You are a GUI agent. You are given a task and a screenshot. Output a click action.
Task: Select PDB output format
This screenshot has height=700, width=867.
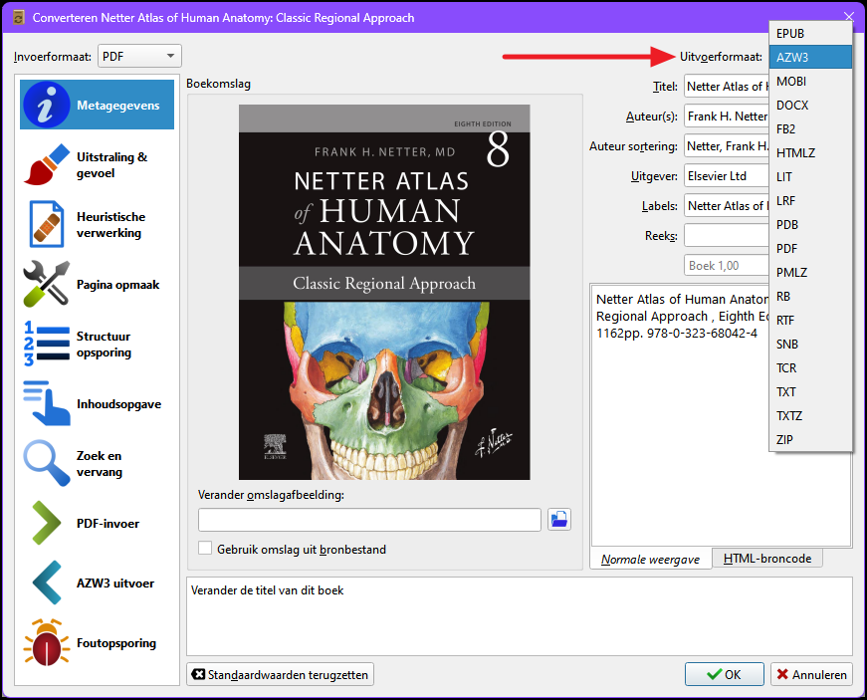(x=810, y=224)
